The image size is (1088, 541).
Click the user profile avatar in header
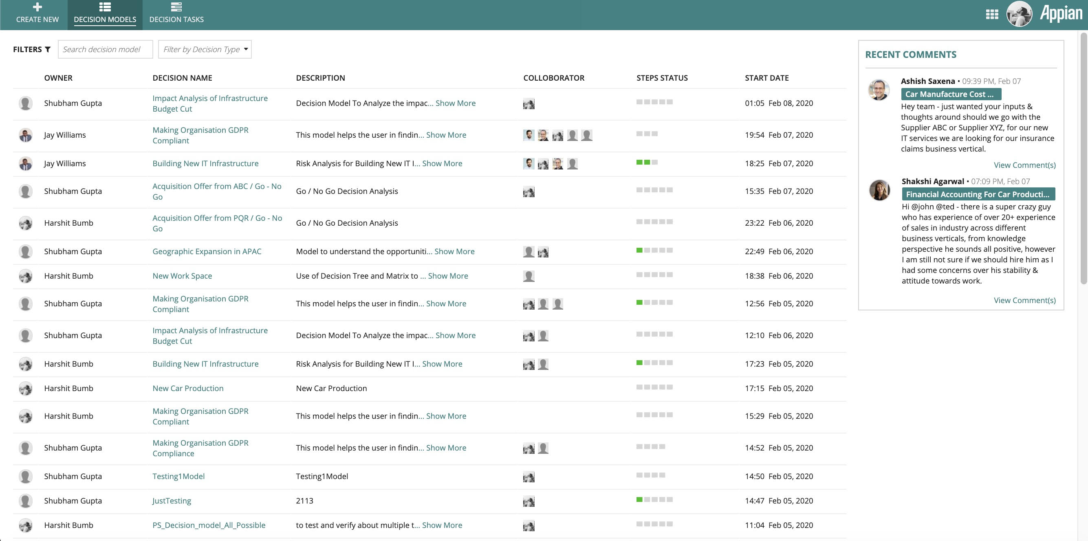[1019, 14]
